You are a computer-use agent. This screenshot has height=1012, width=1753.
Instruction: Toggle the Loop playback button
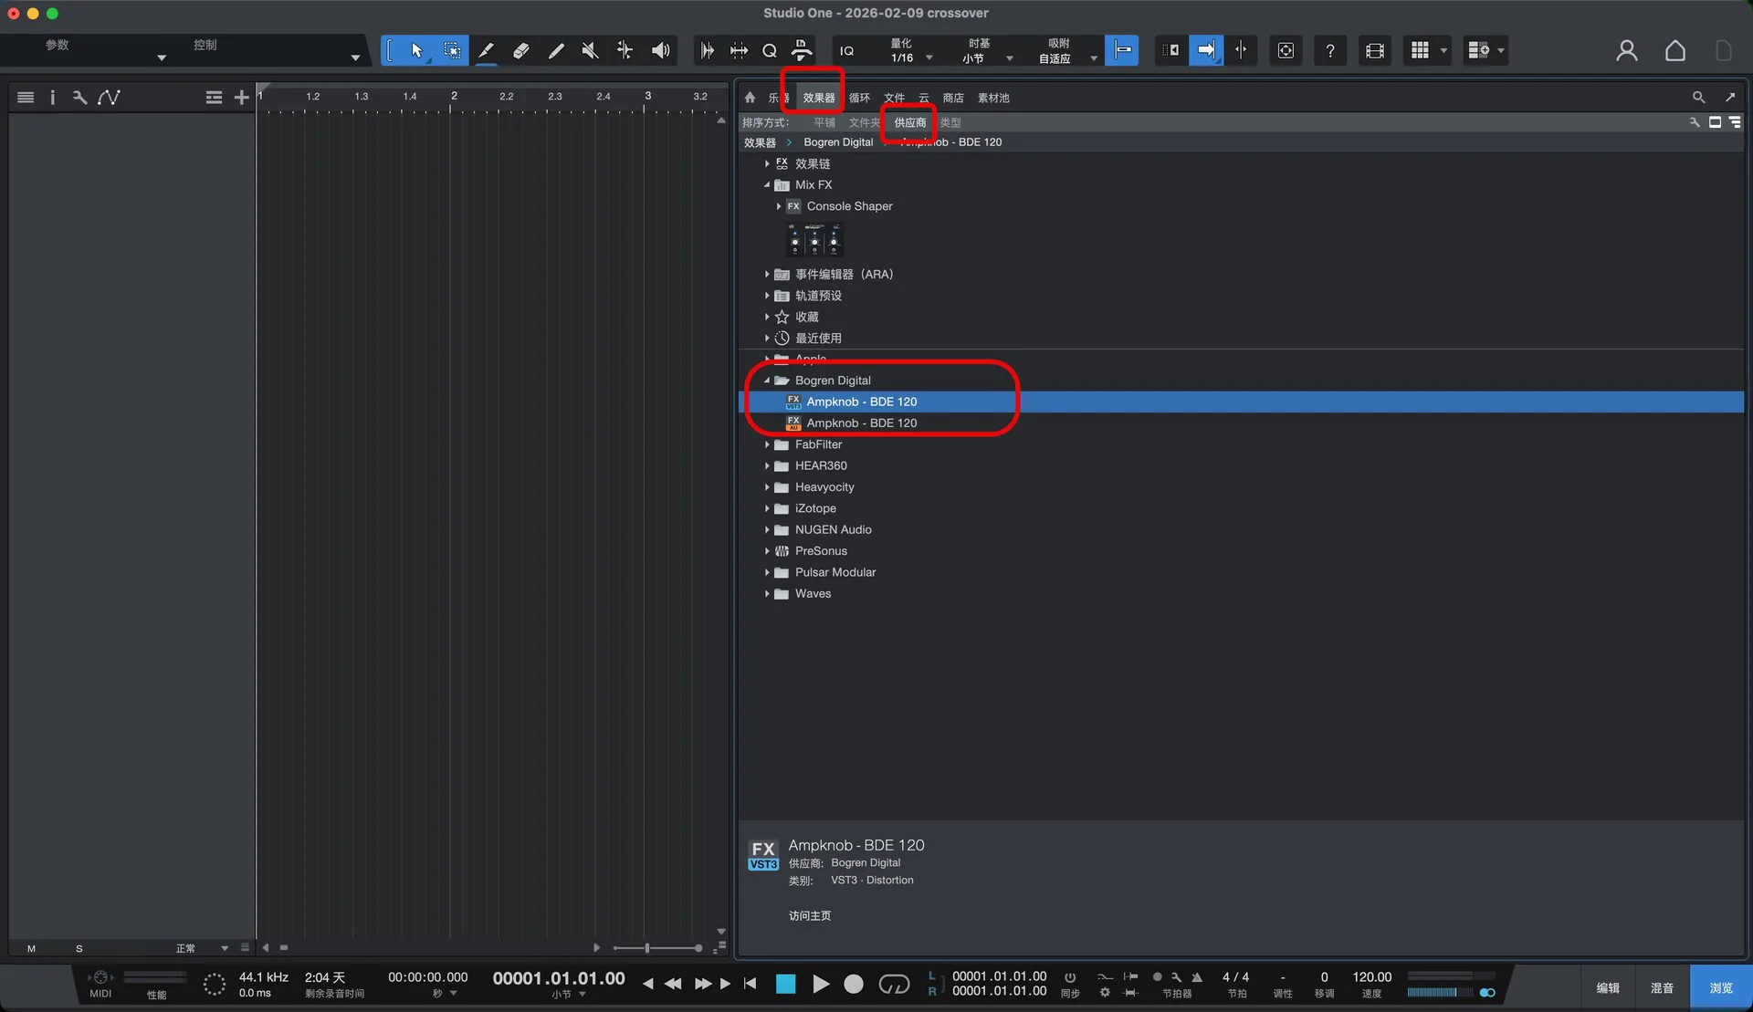coord(893,984)
